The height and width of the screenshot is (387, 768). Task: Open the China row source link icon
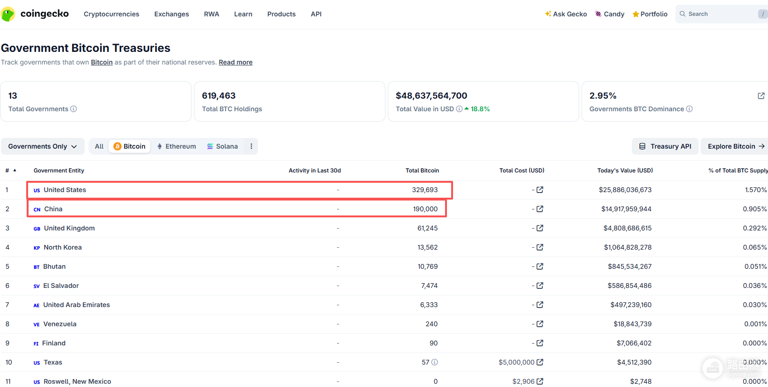540,209
